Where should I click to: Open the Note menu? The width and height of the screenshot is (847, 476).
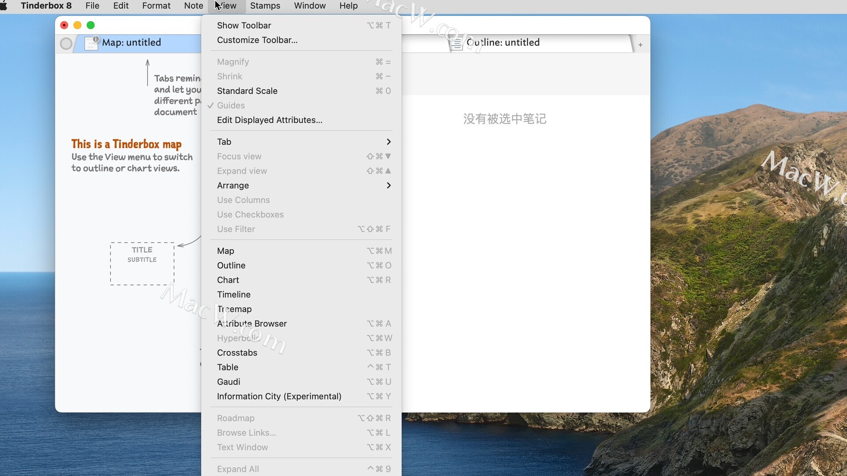click(194, 6)
